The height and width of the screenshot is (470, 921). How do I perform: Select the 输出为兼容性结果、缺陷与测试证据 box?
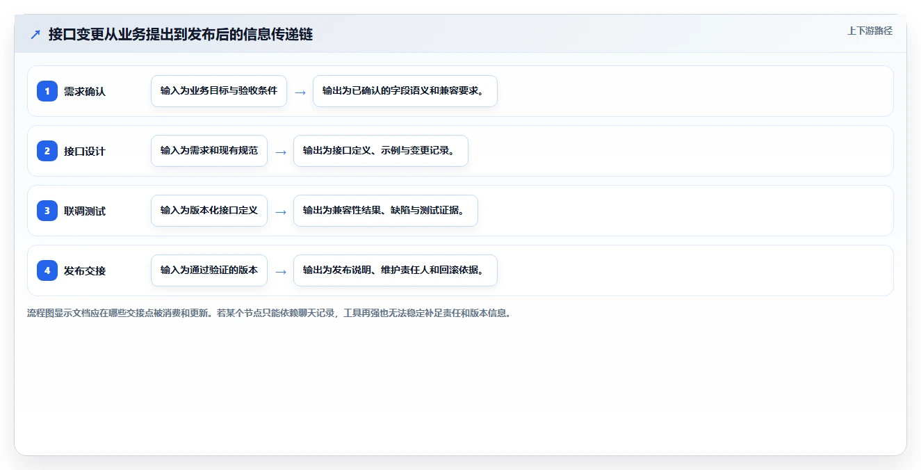coord(386,211)
